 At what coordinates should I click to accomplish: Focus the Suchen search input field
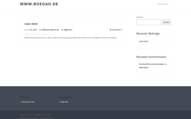(x=148, y=22)
